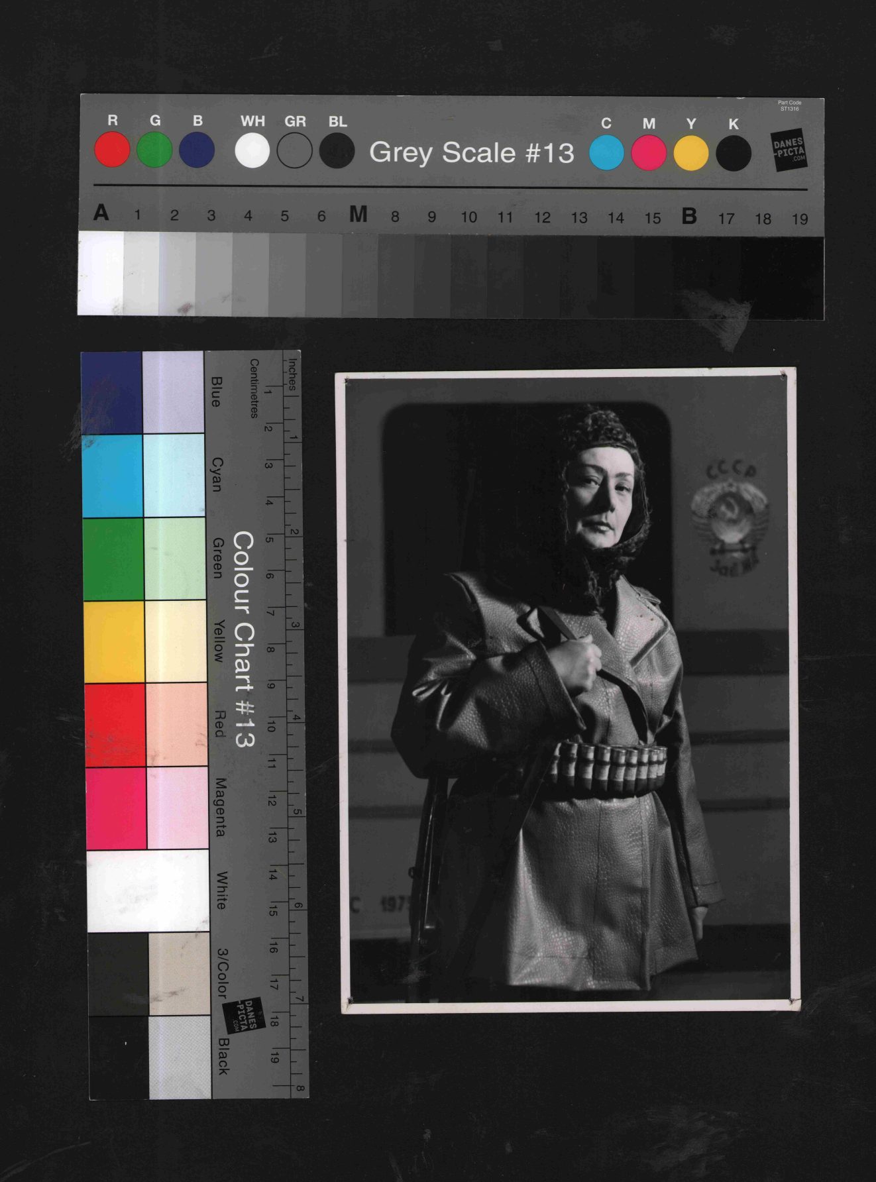
Task: Click the red circle labeled R
Action: (112, 150)
